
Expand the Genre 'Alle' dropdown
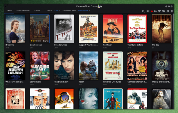(x=57, y=11)
